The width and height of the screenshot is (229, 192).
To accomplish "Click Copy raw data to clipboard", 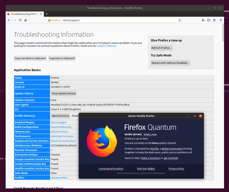I will 30,58.
